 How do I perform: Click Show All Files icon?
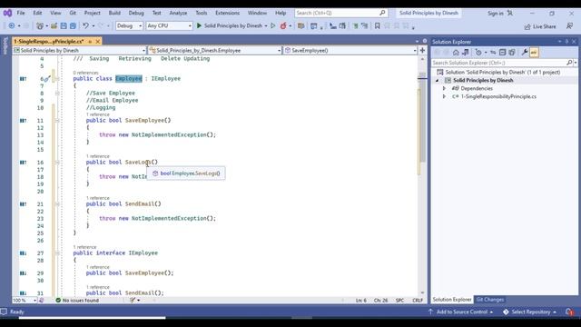click(x=512, y=53)
